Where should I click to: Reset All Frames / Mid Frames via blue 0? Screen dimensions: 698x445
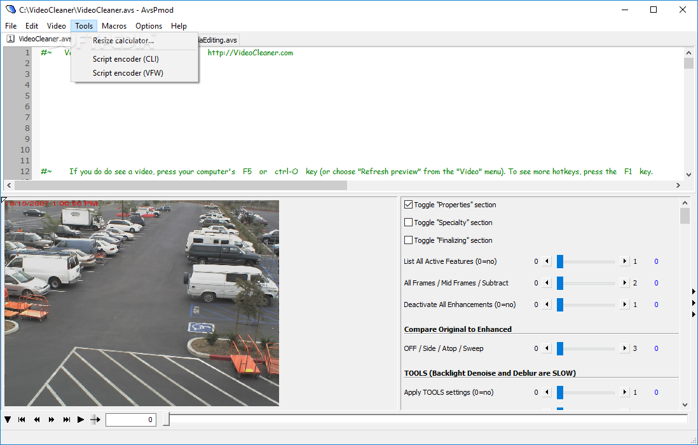click(656, 282)
